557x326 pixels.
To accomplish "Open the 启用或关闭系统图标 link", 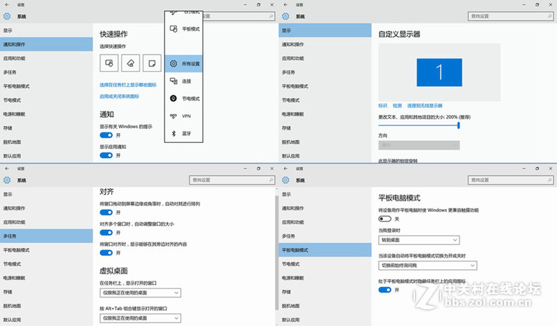I will click(119, 96).
